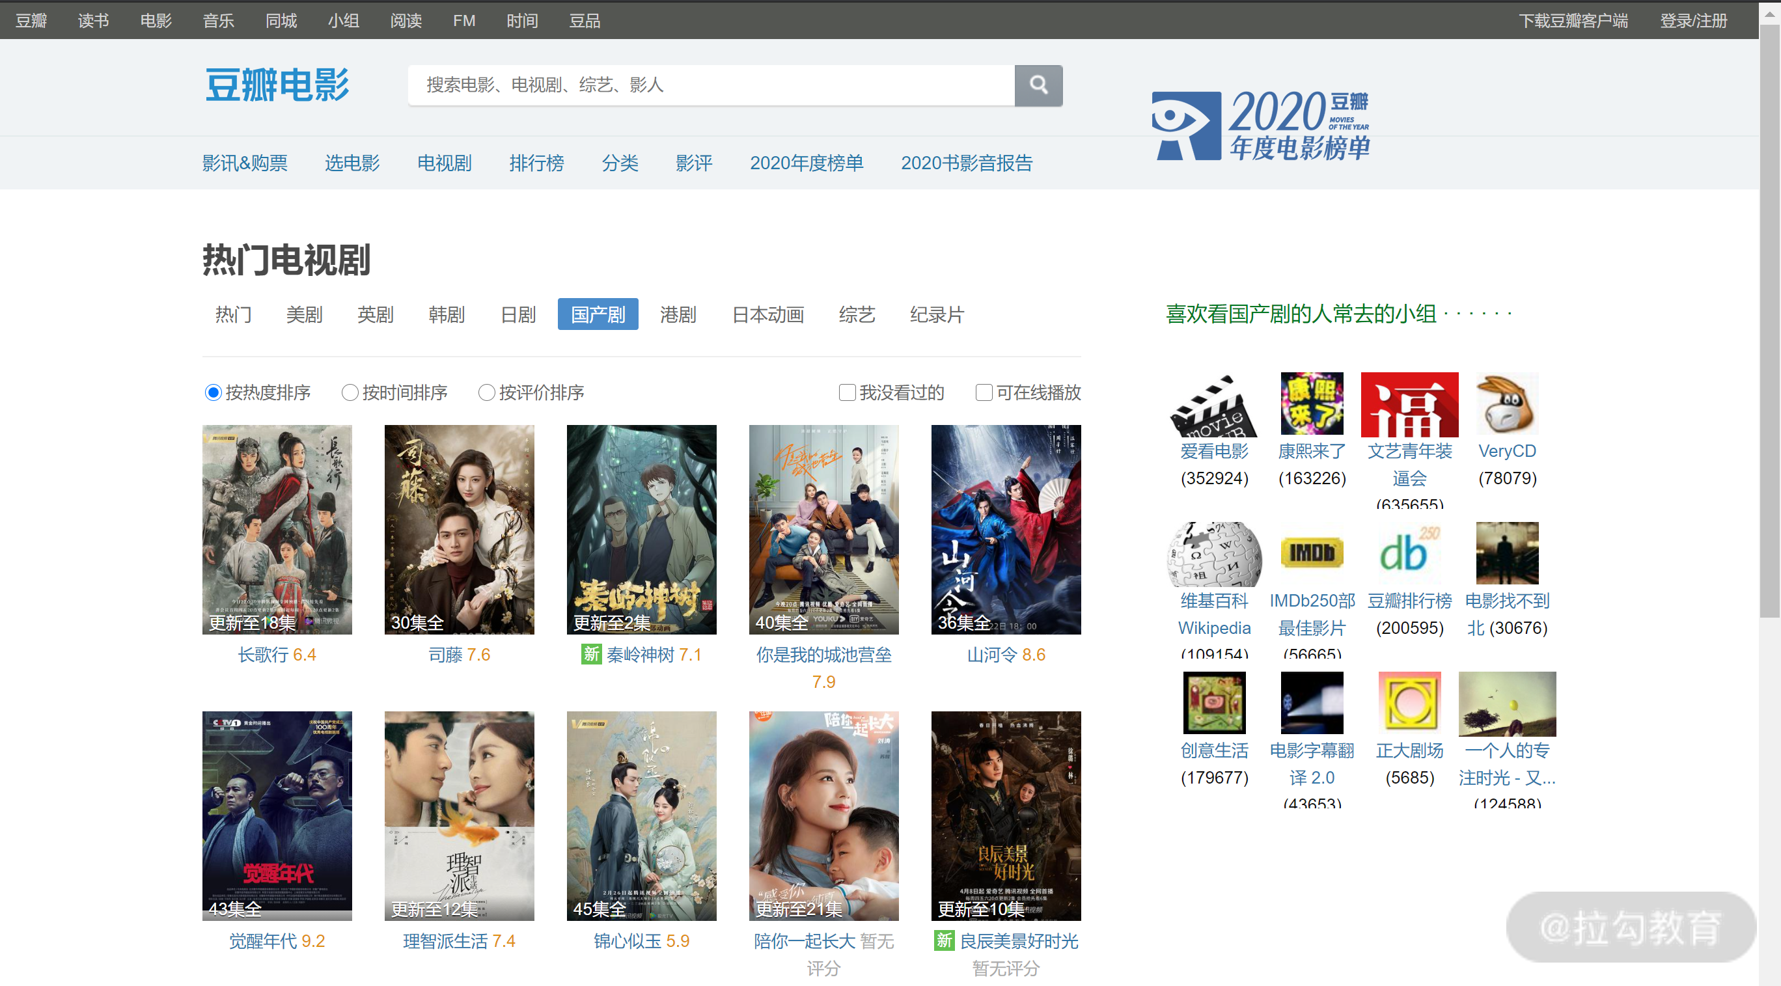Select 按时间排序 radio button
The image size is (1781, 986).
350,392
